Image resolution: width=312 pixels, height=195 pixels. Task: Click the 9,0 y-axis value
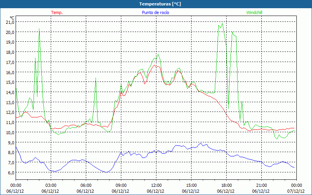click(11, 142)
